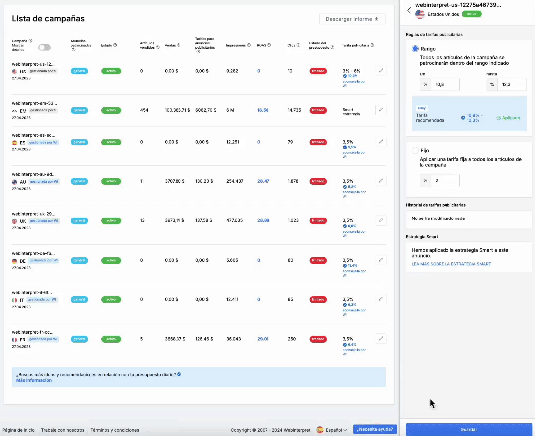
Task: Edit the UK campaign using pencil icon
Action: 381,220
